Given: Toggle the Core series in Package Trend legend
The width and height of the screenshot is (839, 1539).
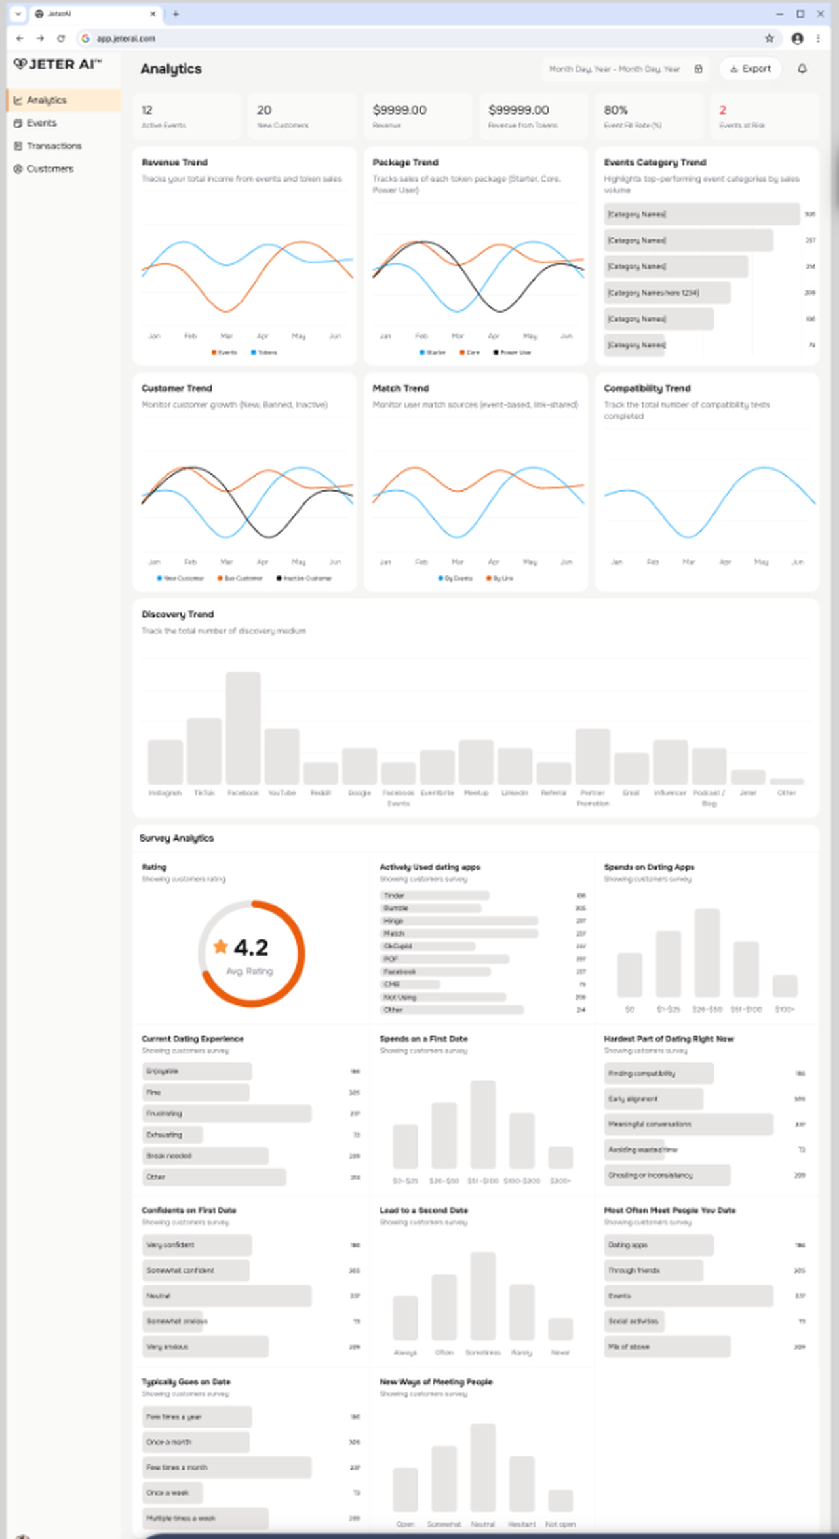Looking at the screenshot, I should pos(470,353).
